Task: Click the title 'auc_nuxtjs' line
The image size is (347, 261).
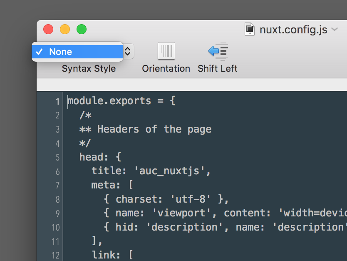Action: (151, 171)
